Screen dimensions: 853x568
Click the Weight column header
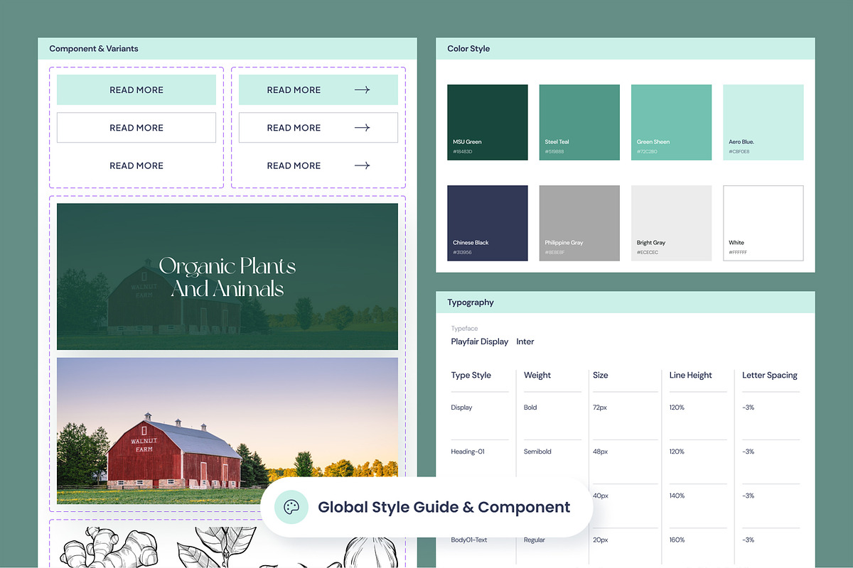[x=537, y=375]
